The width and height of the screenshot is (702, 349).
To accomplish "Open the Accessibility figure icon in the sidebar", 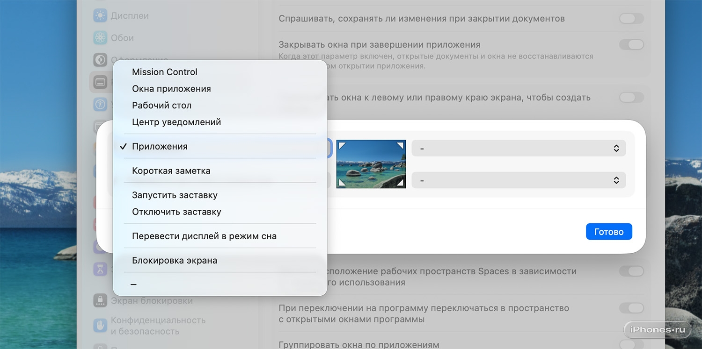I will point(100,105).
